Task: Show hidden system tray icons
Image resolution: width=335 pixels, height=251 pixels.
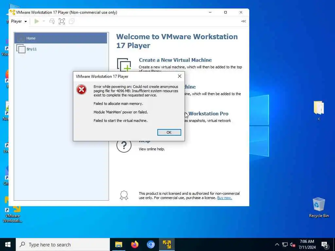Action: (x=277, y=244)
